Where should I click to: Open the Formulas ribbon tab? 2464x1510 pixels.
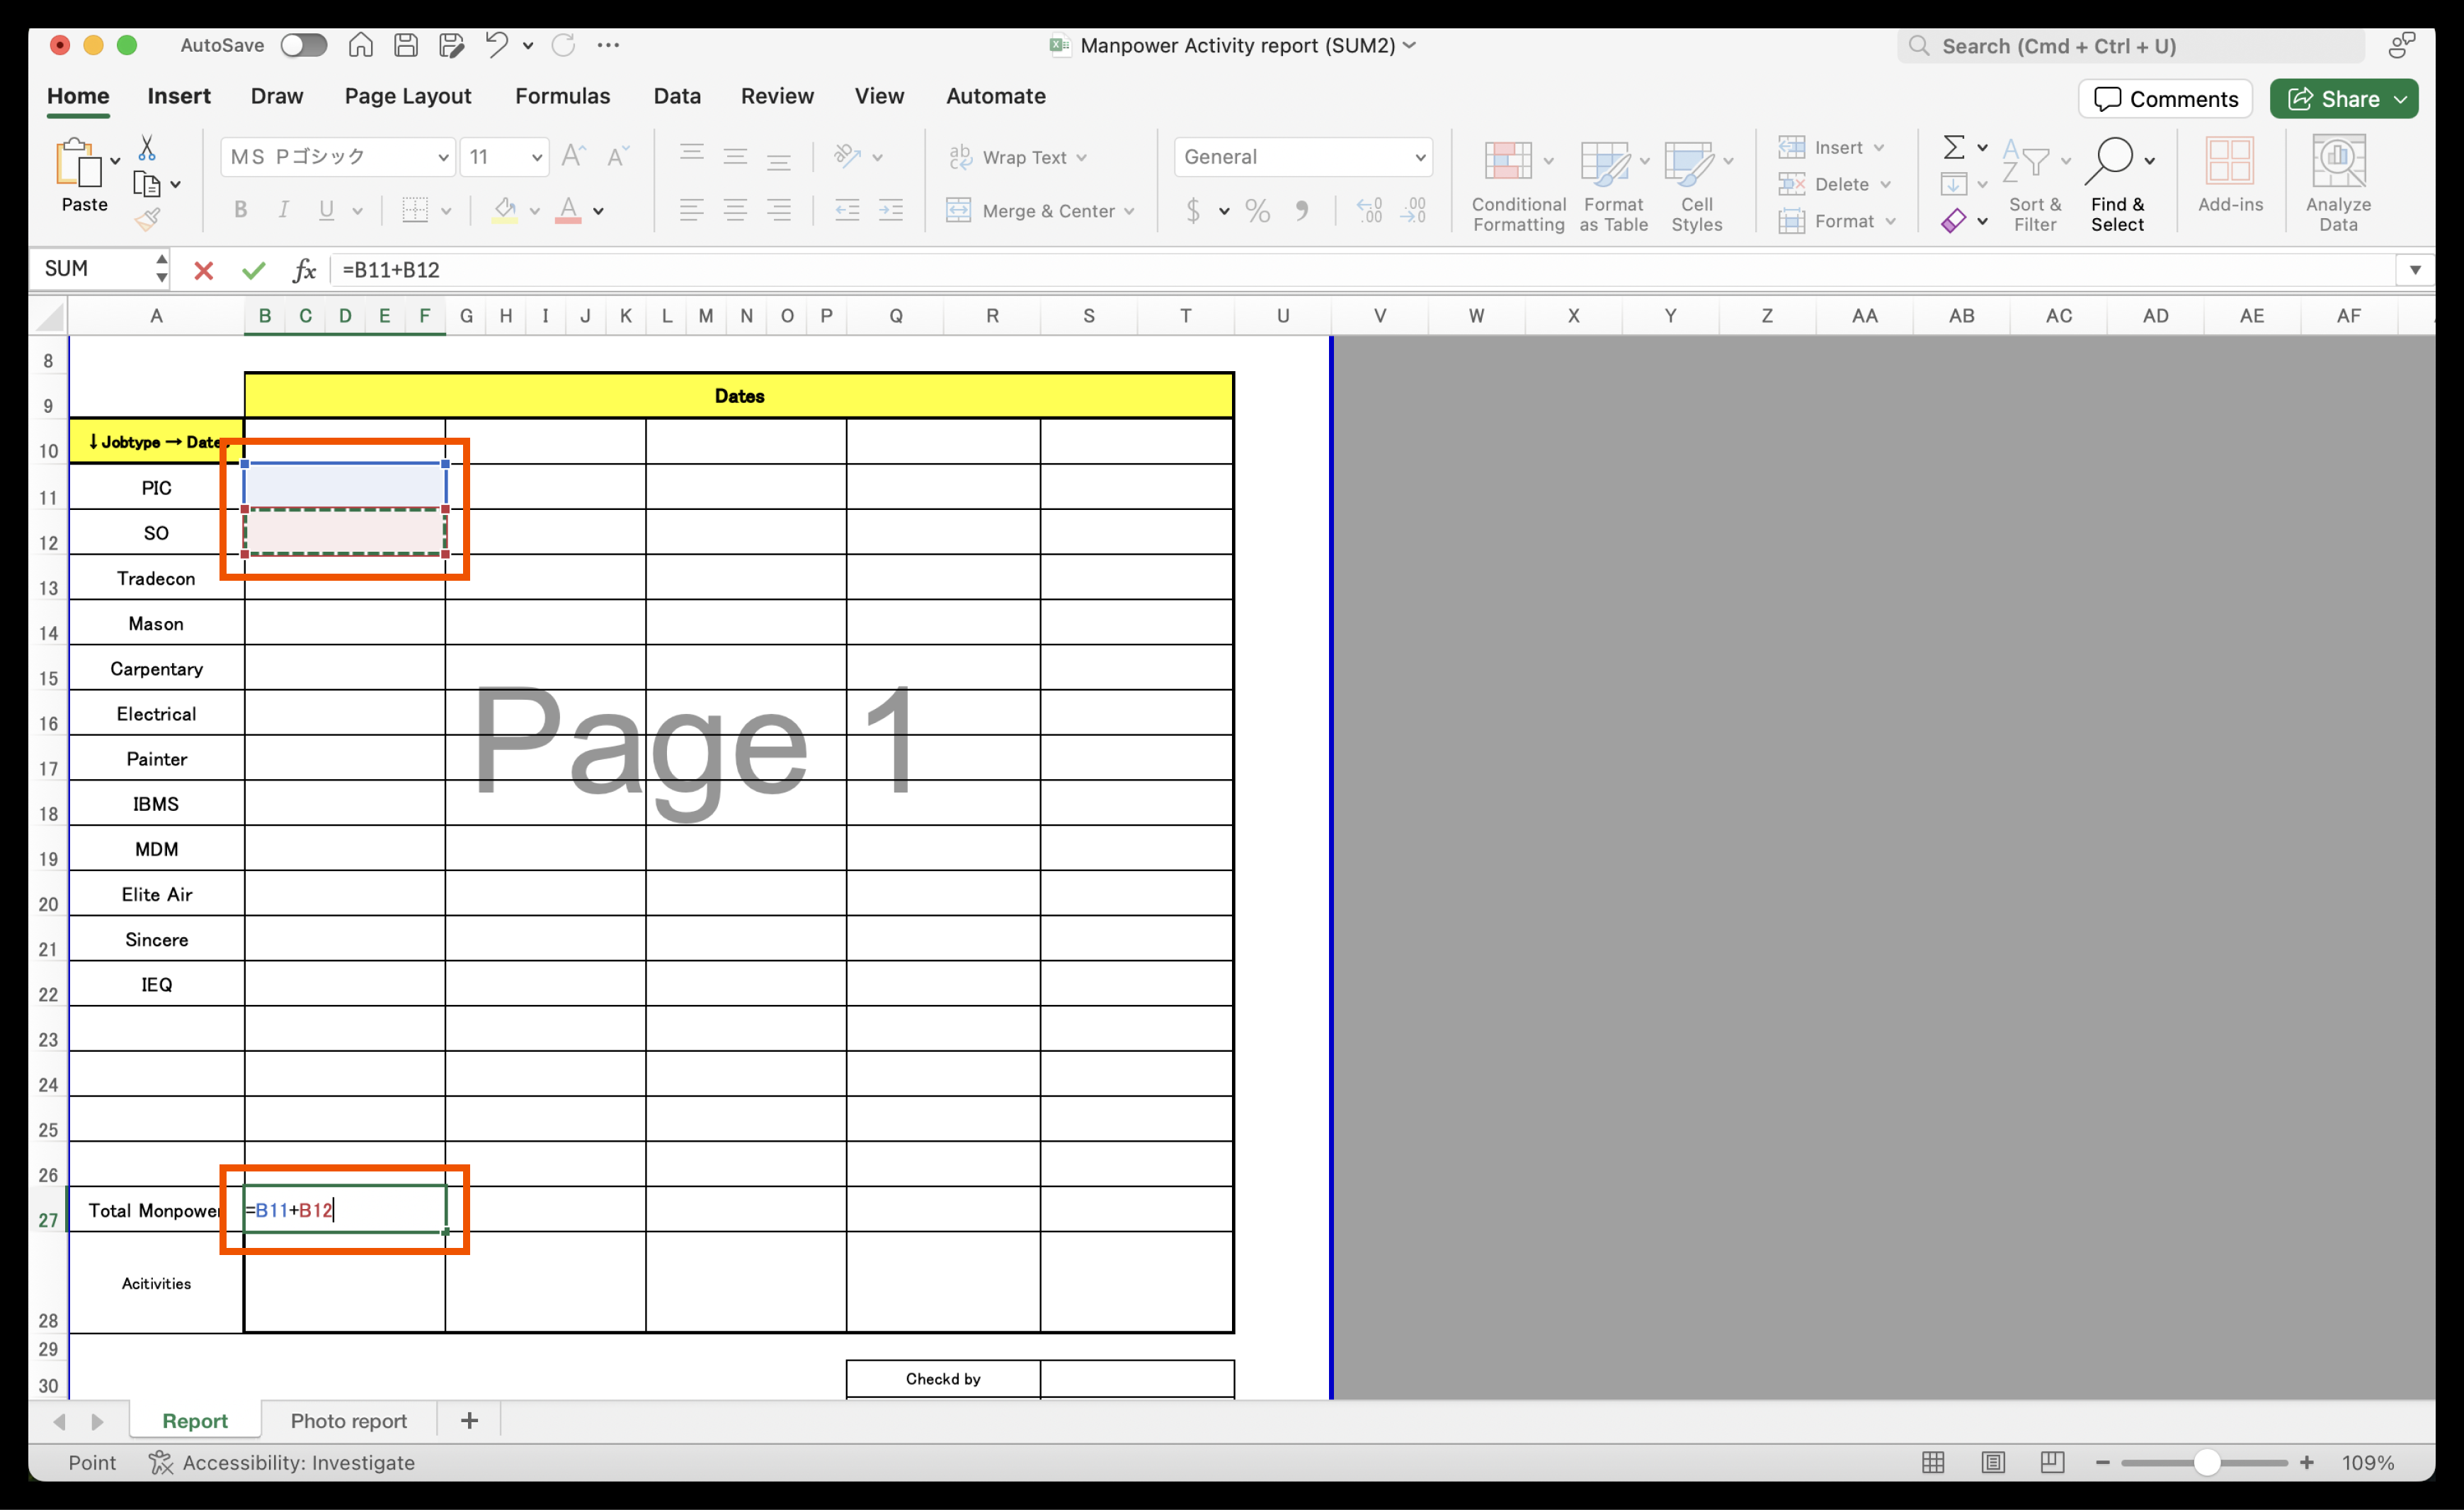[x=562, y=96]
